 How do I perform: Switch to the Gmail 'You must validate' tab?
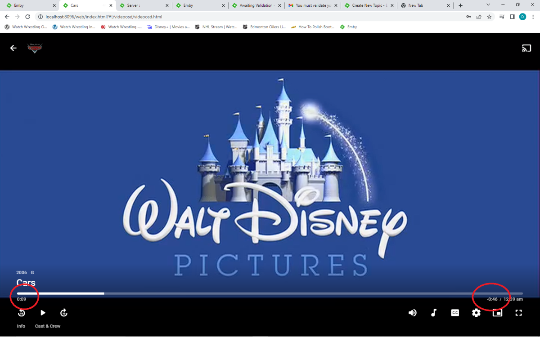pyautogui.click(x=313, y=5)
